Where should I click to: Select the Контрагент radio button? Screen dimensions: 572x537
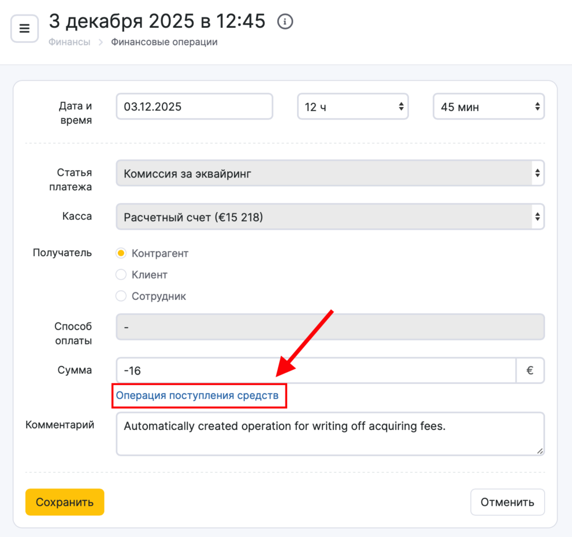[x=121, y=253]
